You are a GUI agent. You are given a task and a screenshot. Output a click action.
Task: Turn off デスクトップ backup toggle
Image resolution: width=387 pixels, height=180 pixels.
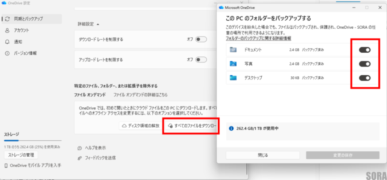pos(365,78)
